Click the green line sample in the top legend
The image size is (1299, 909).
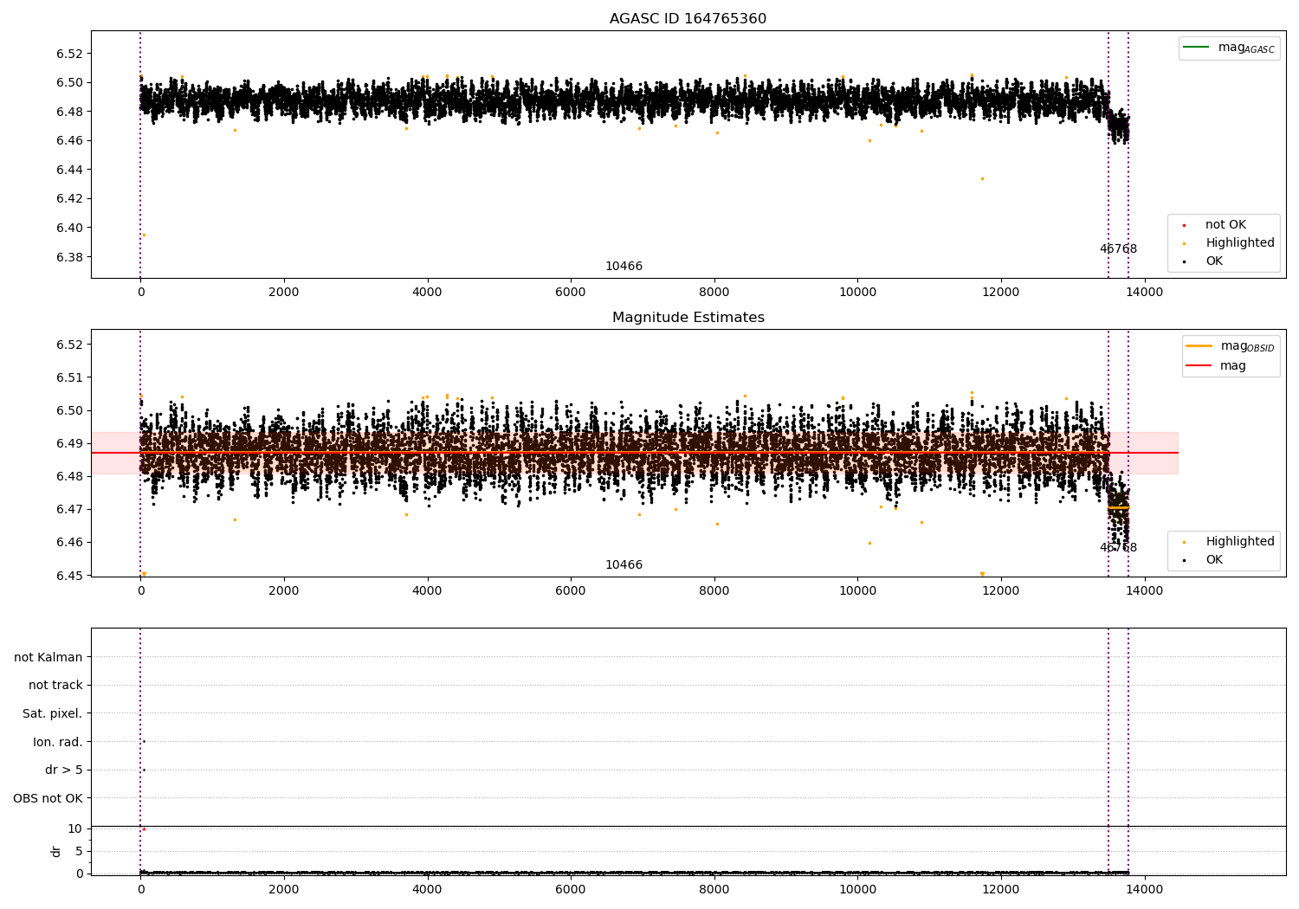tap(1197, 48)
